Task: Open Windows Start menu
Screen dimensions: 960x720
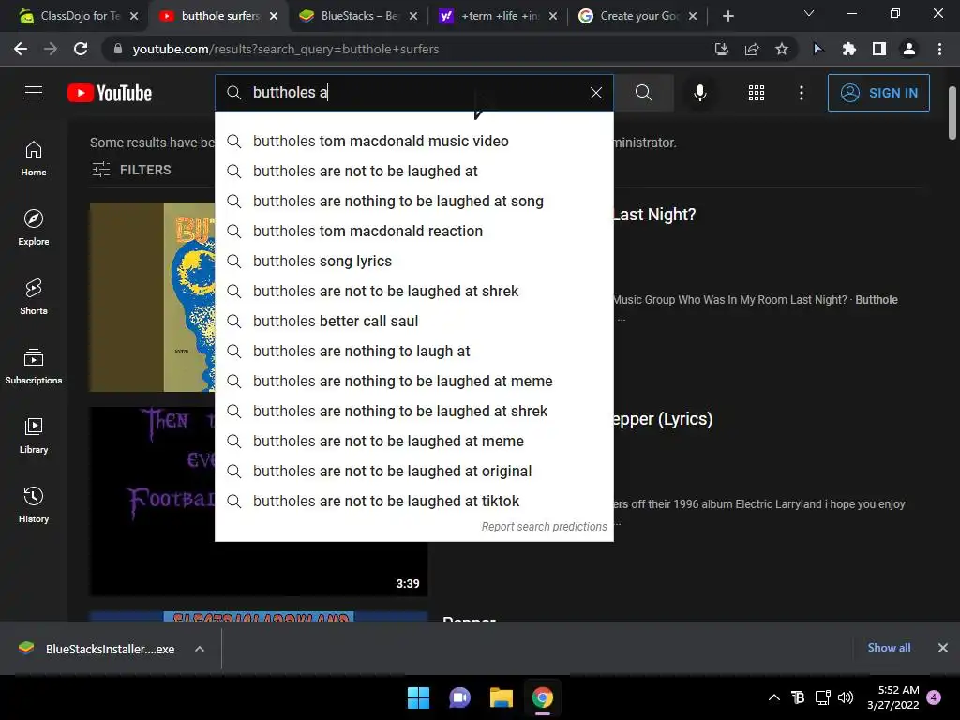Action: (x=419, y=697)
